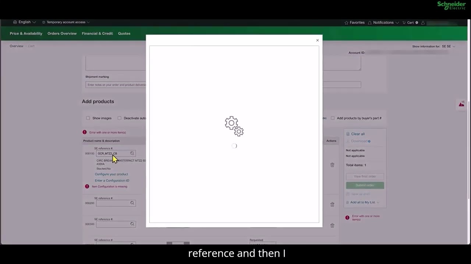Screen dimensions: 471x264
Task: Close the configuration loading dialog
Action: coord(318,40)
